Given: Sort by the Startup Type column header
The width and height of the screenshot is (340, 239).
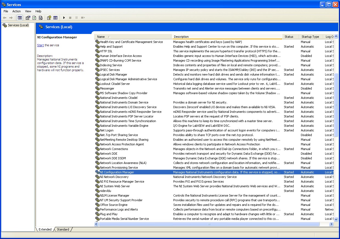Looking at the screenshot, I should pos(311,37).
